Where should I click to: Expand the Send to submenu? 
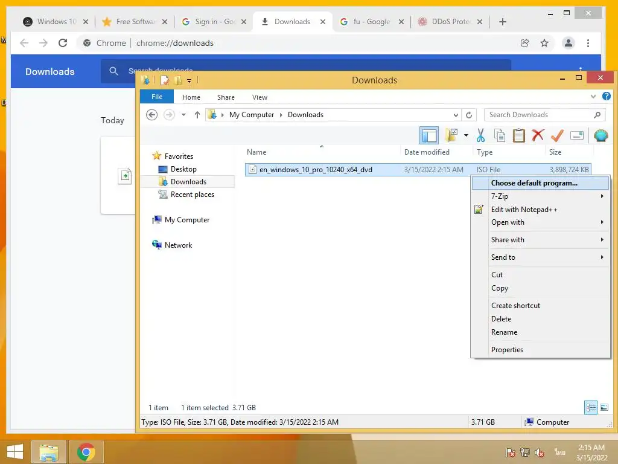(x=540, y=257)
